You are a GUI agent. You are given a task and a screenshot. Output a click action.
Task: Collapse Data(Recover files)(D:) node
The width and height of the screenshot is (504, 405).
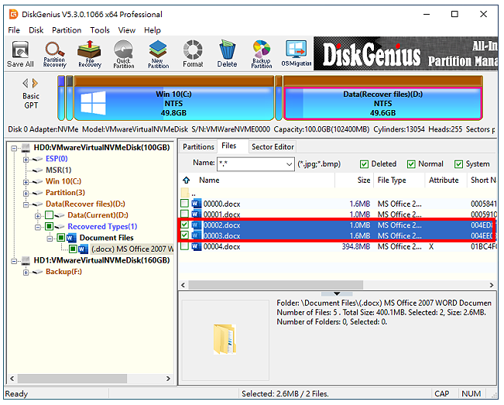pyautogui.click(x=26, y=204)
